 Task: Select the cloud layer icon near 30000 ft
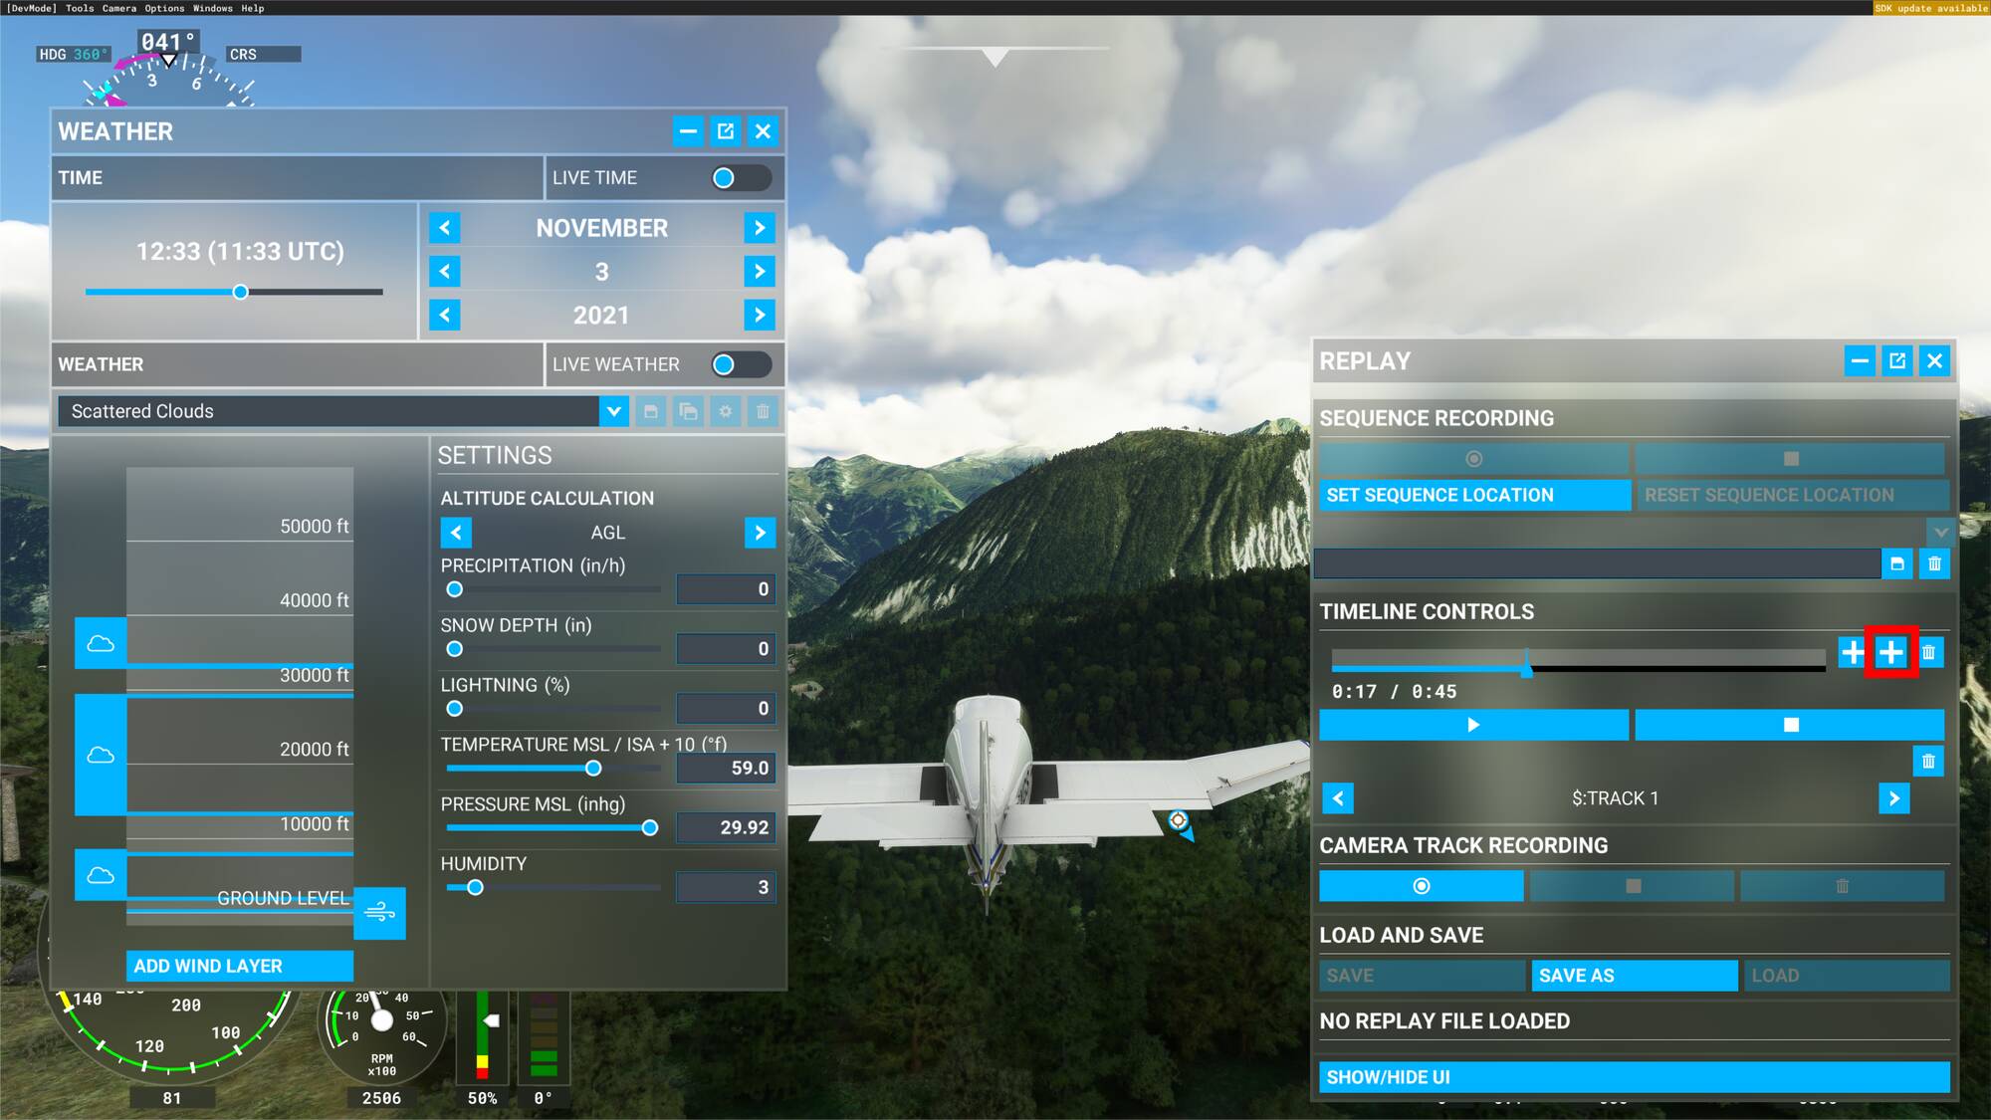(101, 643)
